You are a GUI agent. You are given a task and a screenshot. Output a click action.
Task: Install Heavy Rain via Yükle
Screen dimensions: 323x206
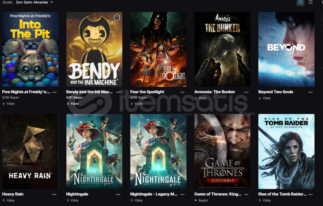tap(8, 200)
